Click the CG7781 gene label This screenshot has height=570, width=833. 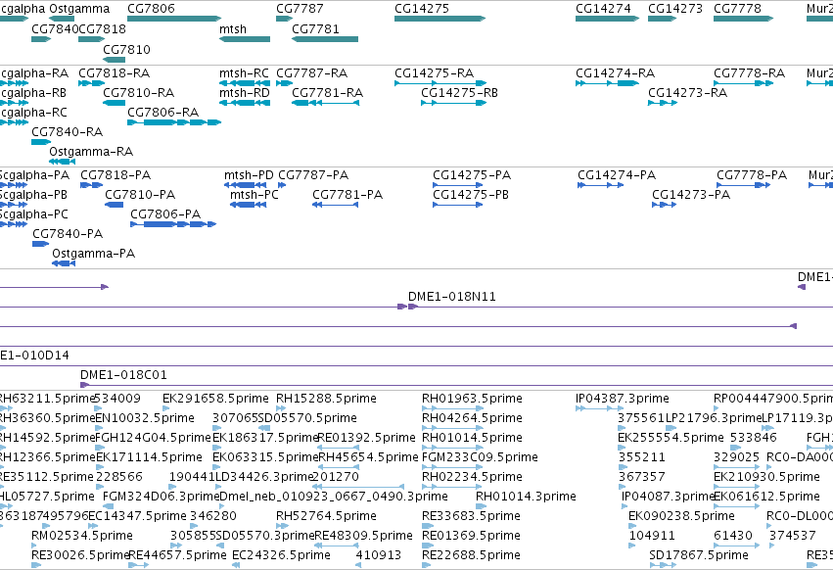click(x=315, y=28)
